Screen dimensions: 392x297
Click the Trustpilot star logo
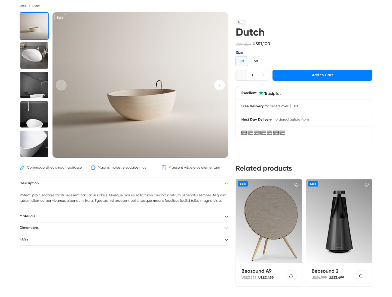pyautogui.click(x=261, y=93)
